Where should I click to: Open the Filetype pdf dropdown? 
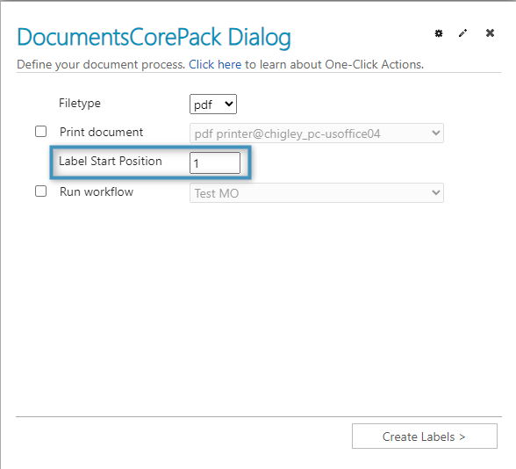(x=213, y=105)
